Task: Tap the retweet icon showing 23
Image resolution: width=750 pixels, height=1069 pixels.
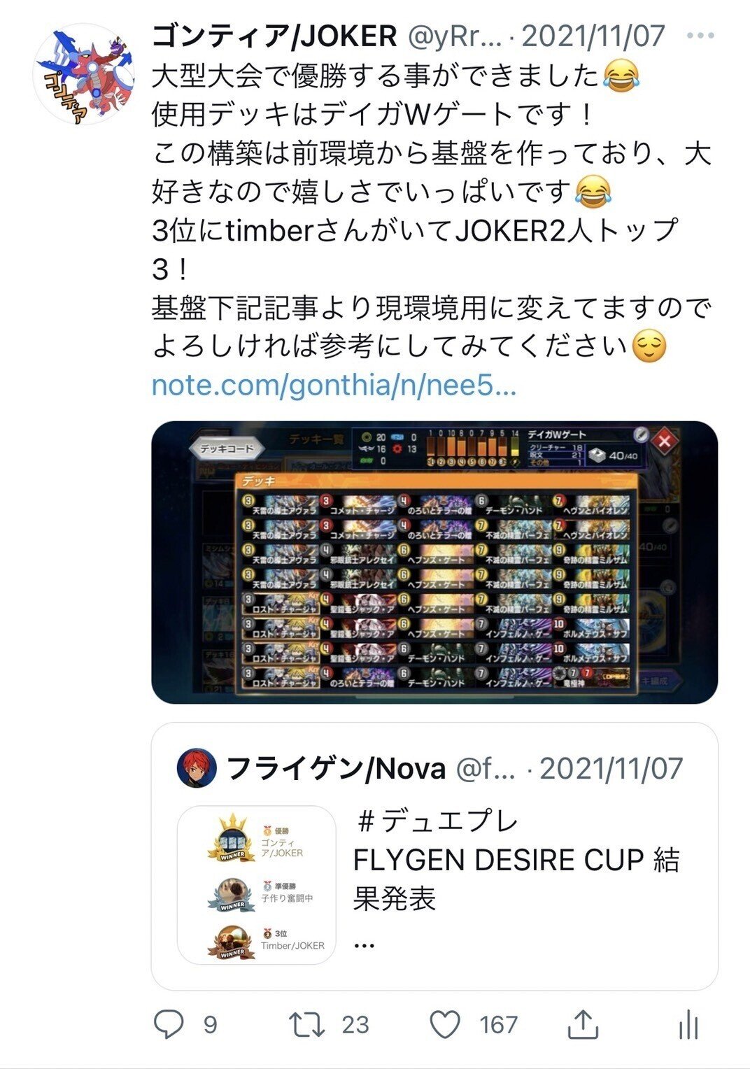Action: click(x=307, y=1025)
